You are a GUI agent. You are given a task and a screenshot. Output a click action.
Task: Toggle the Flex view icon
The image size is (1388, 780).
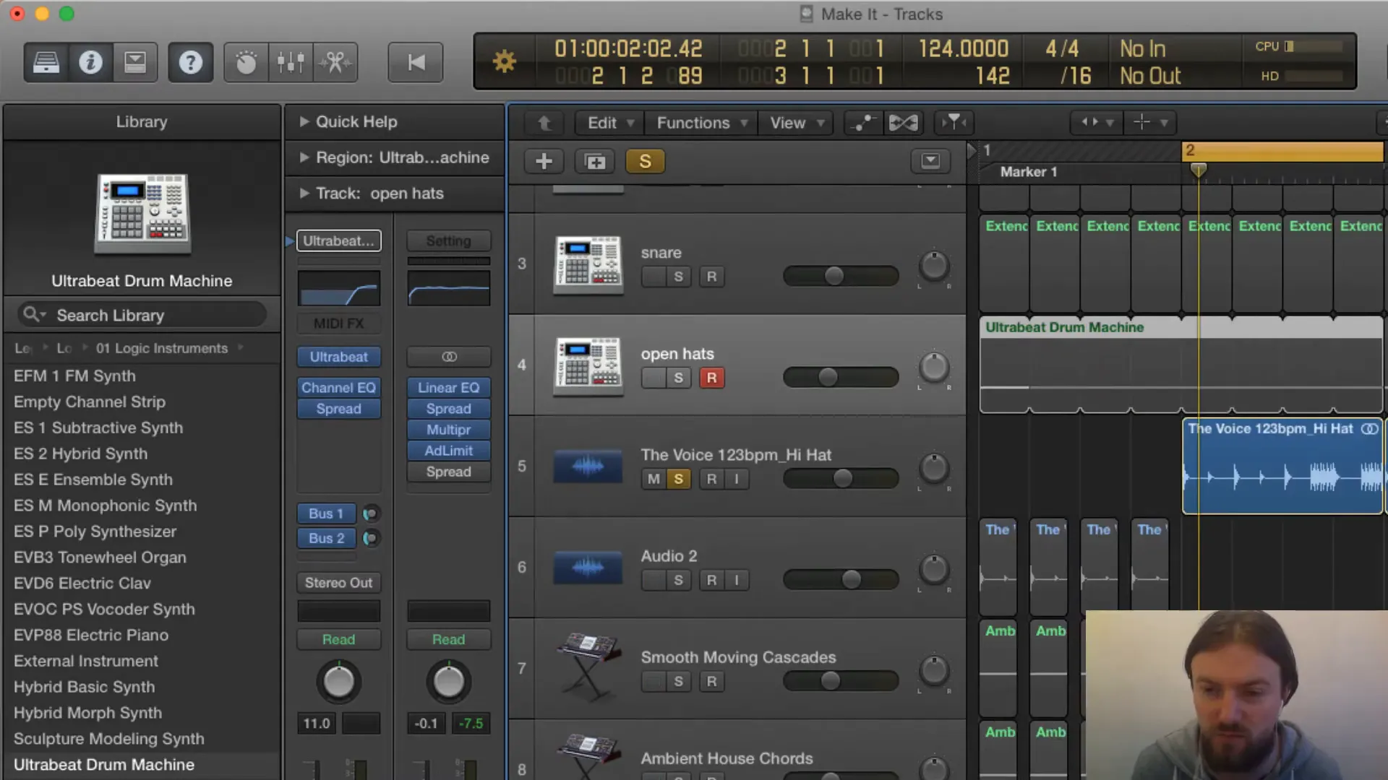[903, 123]
